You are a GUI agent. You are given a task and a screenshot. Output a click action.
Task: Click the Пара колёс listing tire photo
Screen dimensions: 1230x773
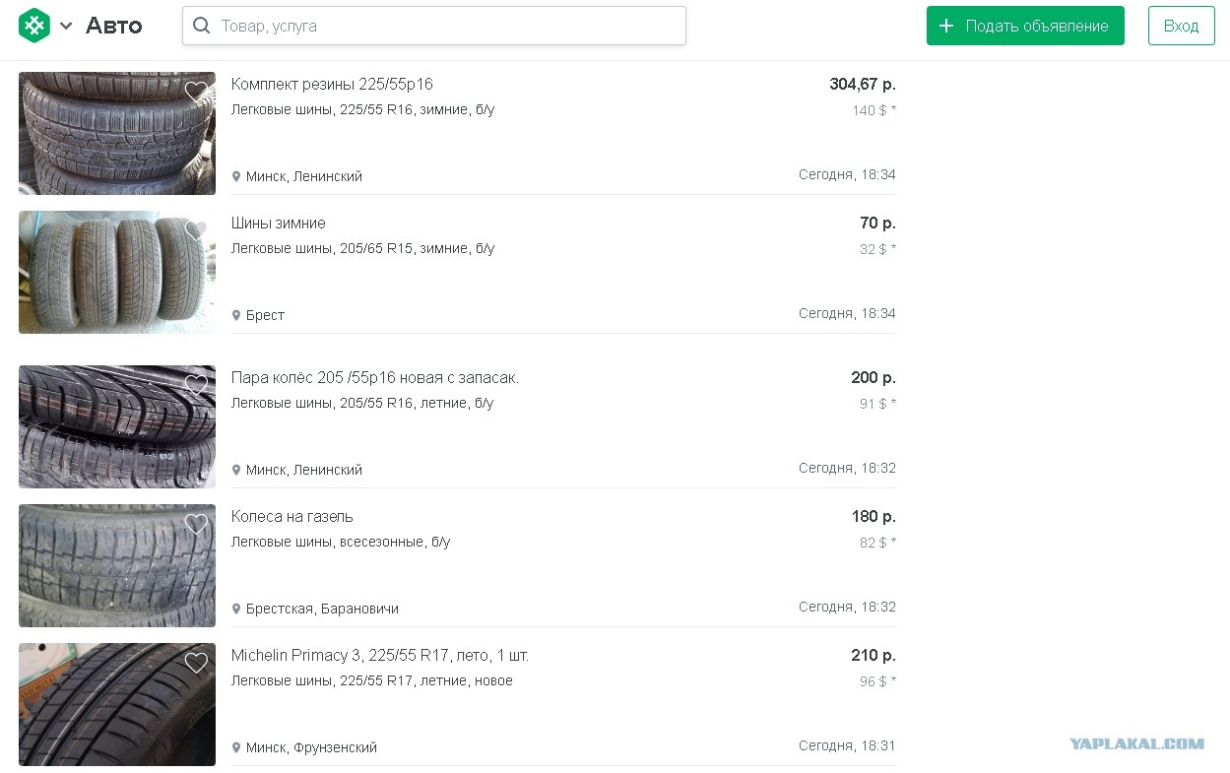[117, 427]
